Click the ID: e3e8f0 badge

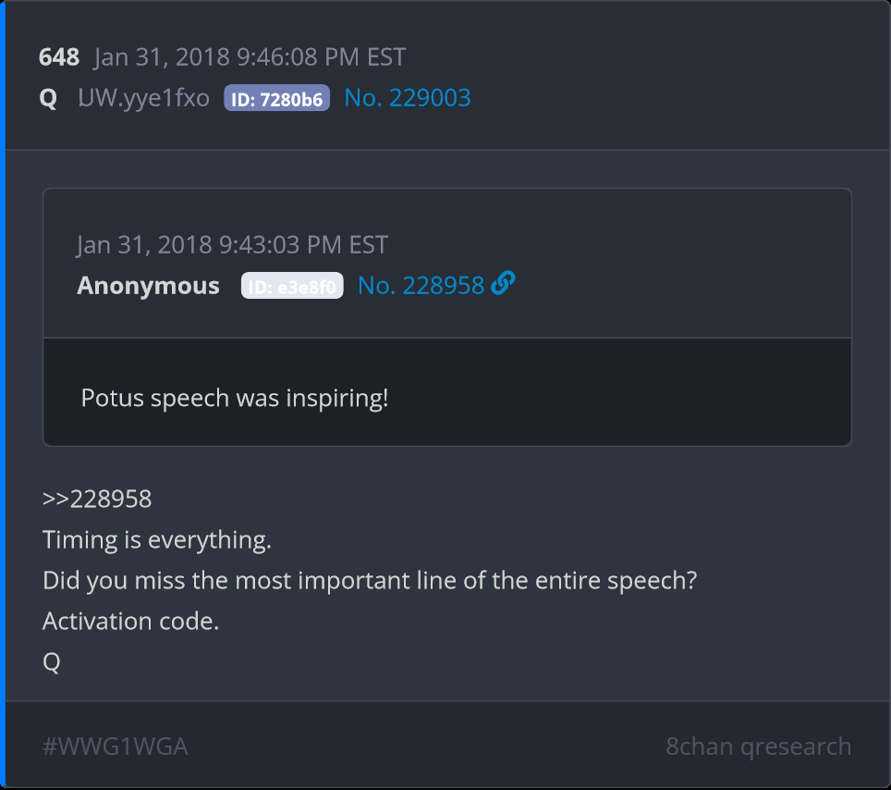292,287
